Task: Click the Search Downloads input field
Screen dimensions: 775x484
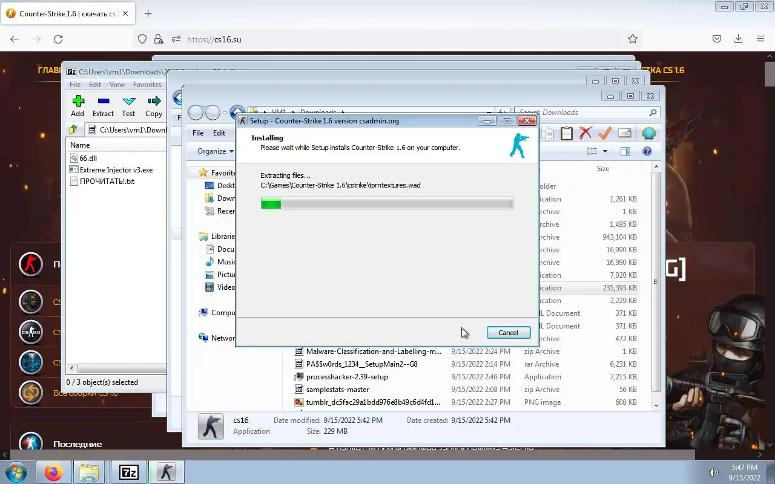Action: point(582,113)
